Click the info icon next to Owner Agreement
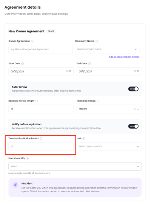 point(32,41)
